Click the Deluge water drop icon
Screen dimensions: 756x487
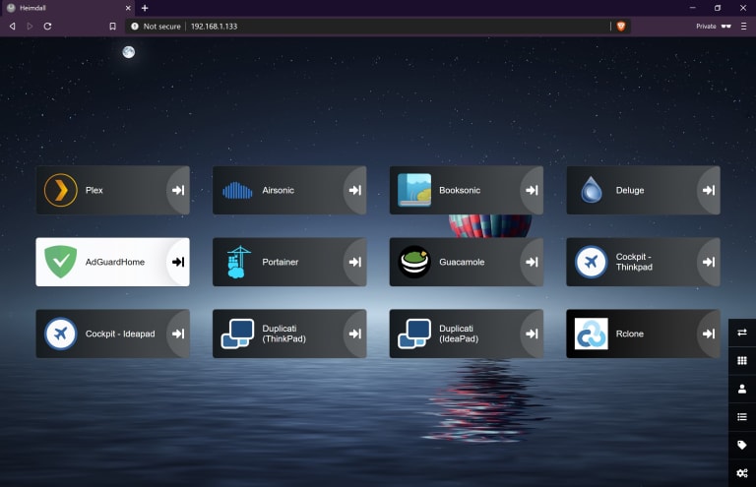click(591, 190)
